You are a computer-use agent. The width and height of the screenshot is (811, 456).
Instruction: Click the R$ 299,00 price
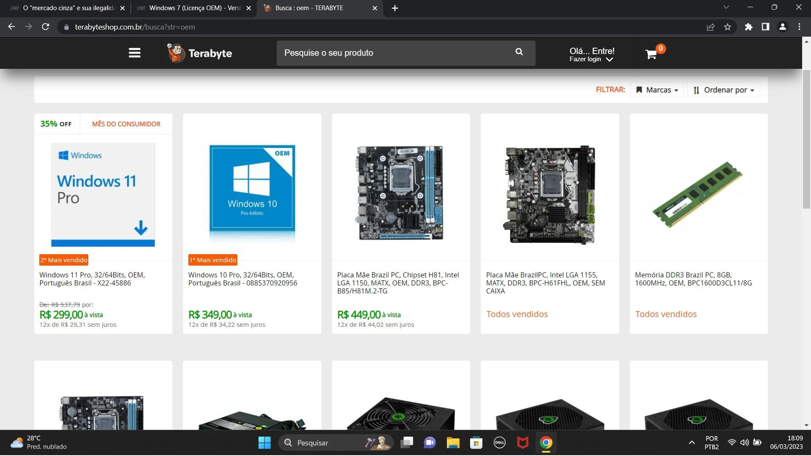(x=61, y=315)
